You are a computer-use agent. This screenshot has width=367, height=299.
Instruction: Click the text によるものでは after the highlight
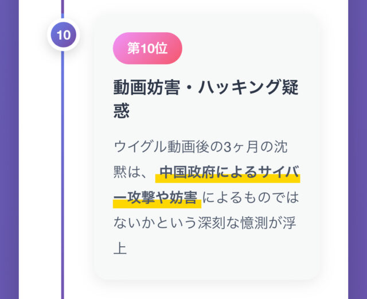(x=252, y=197)
